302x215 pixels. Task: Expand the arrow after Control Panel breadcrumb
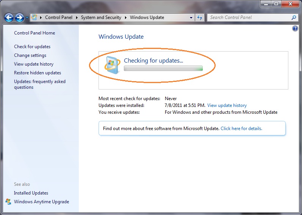click(x=77, y=17)
